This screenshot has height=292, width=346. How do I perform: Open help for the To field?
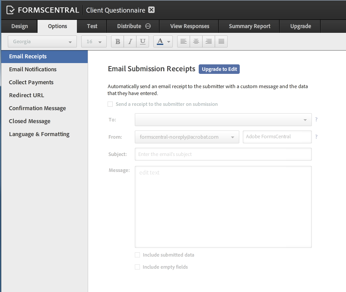pos(316,119)
